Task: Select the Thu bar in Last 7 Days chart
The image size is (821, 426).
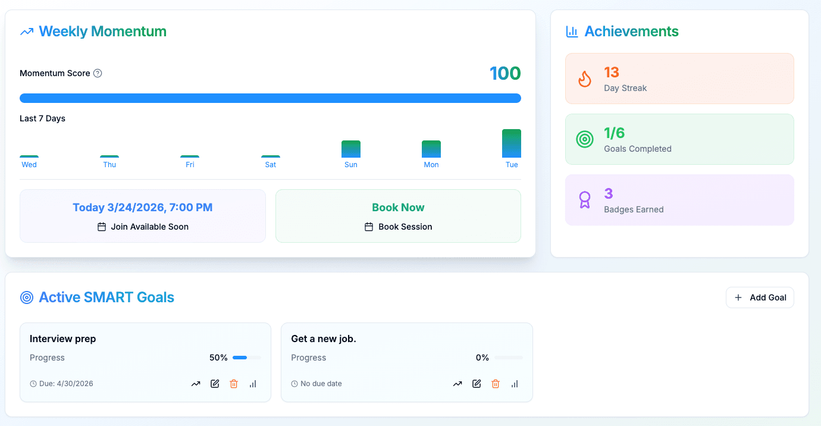Action: [x=109, y=156]
